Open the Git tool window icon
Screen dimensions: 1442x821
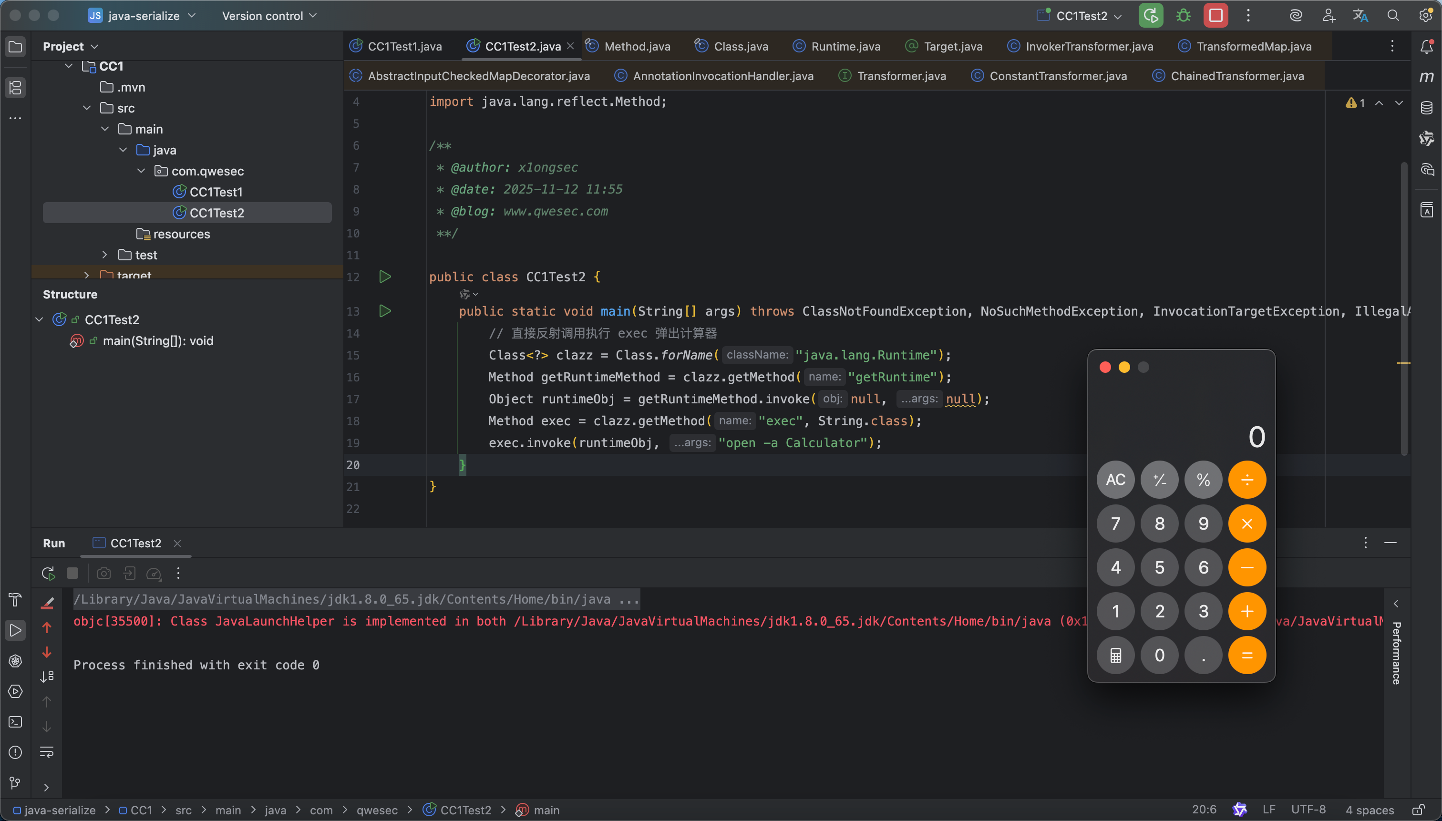(x=15, y=783)
